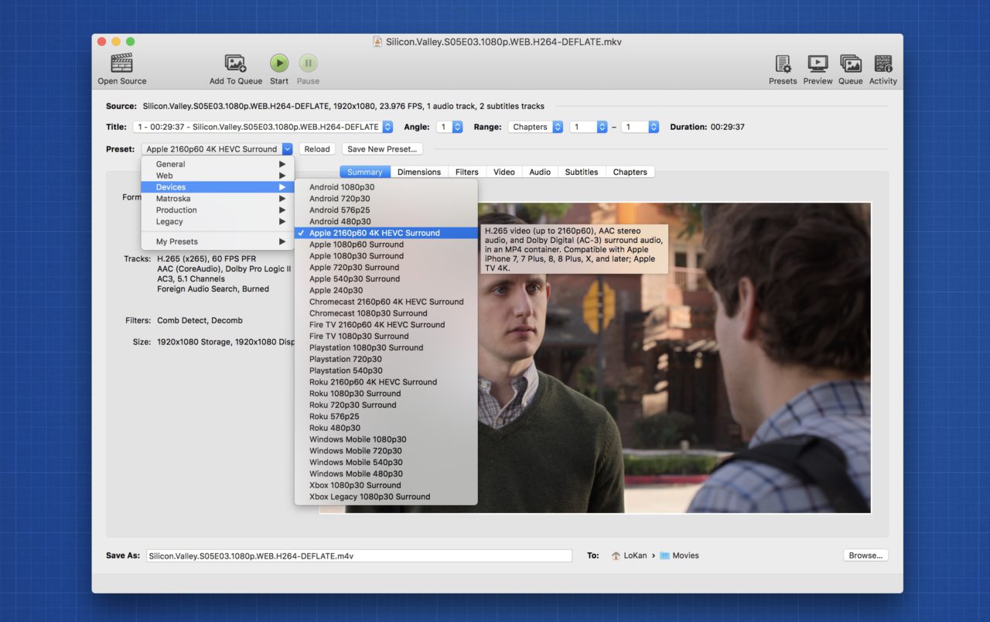
Task: Select Apple 2160p60 4K HEVC Surround preset
Action: tap(386, 233)
